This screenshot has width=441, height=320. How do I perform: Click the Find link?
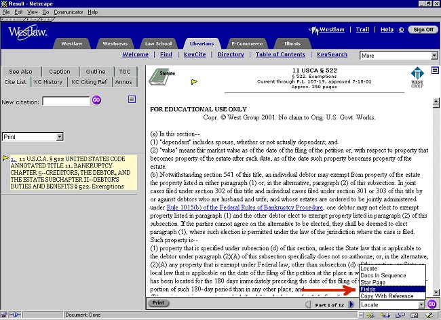(166, 54)
